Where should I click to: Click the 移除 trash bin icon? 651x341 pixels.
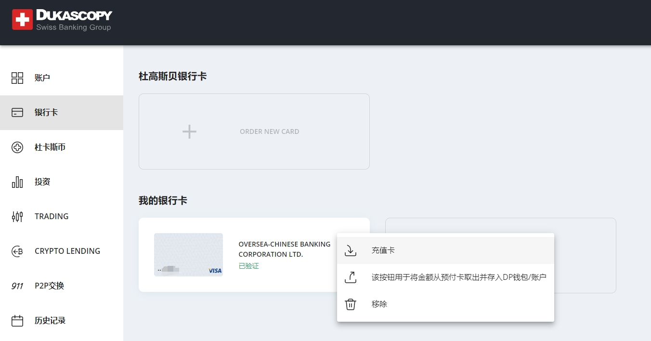pos(351,304)
